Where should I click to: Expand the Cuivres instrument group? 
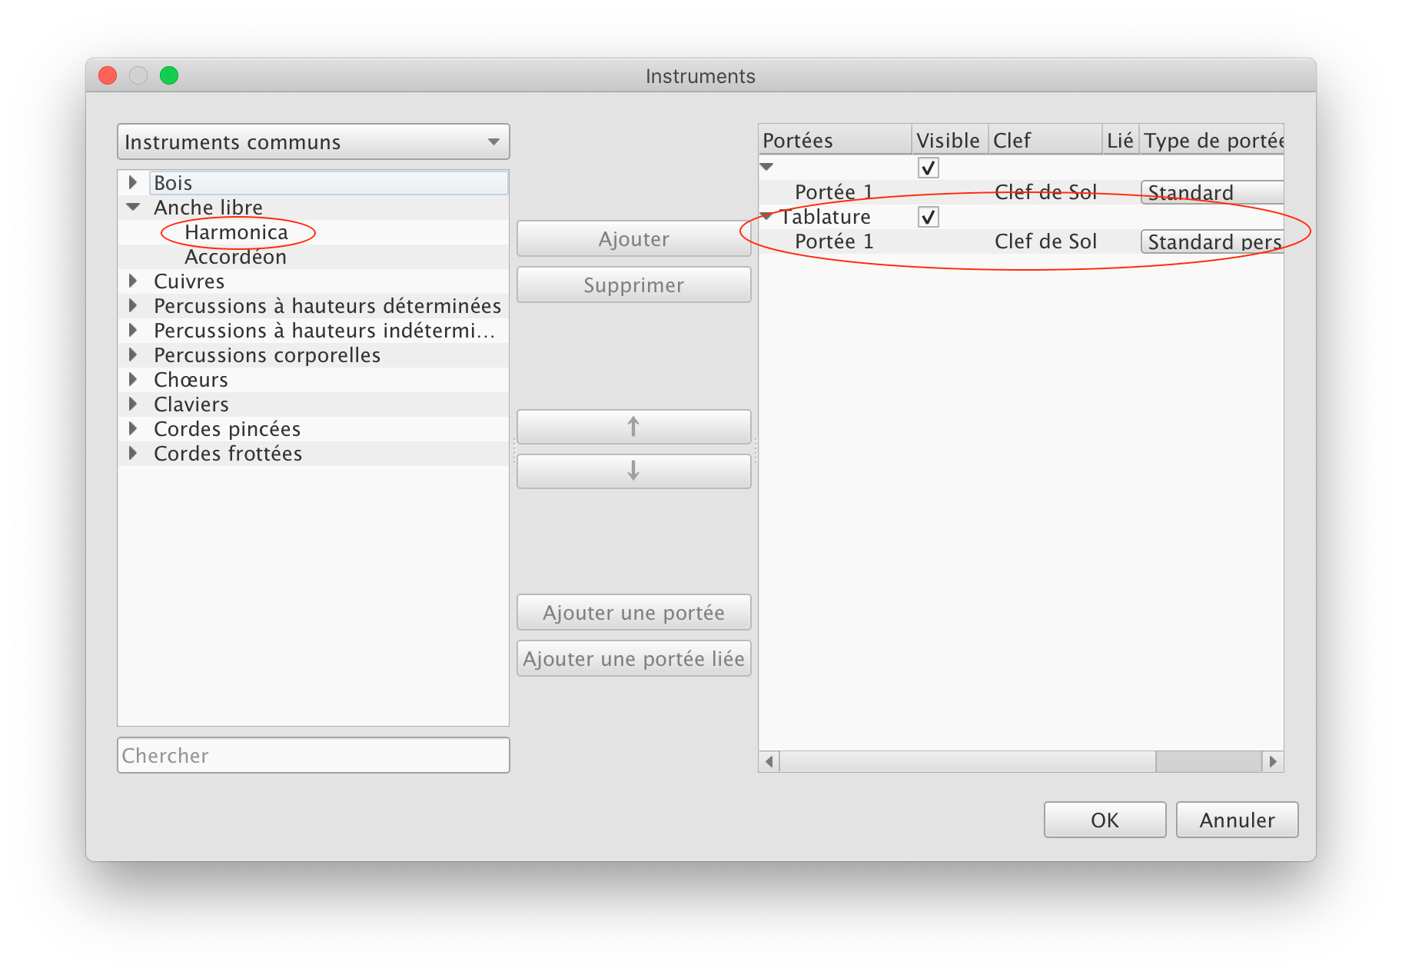pos(133,281)
